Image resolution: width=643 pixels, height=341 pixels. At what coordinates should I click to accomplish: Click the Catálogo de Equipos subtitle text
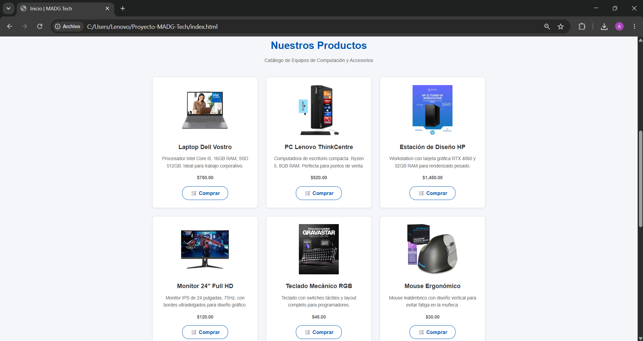319,60
